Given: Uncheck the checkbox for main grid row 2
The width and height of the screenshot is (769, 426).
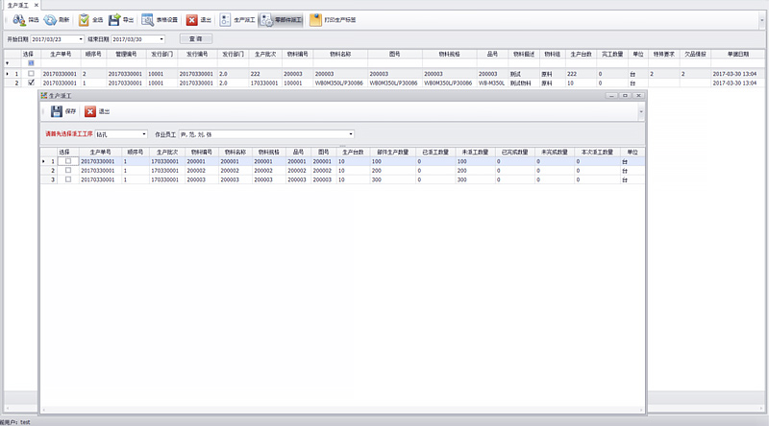Looking at the screenshot, I should (x=31, y=83).
